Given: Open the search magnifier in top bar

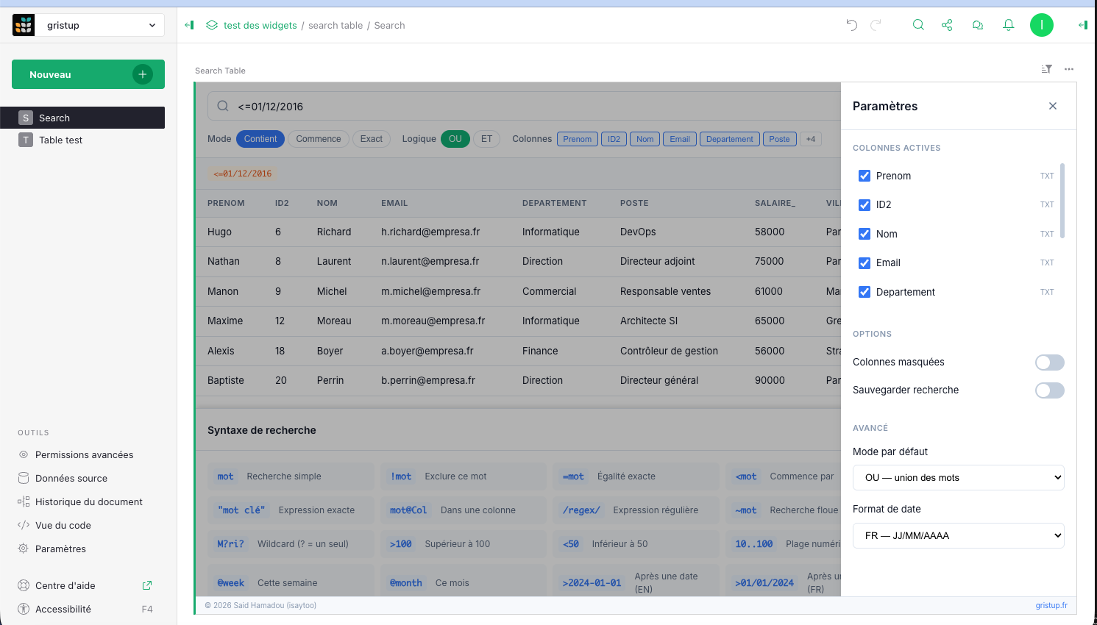Looking at the screenshot, I should (x=918, y=25).
